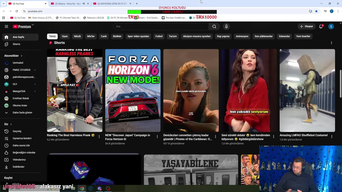Expand the Abonelikler section chevron
The height and width of the screenshot is (192, 342).
(22, 56)
